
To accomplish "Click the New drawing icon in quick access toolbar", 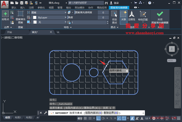I will (12, 3).
